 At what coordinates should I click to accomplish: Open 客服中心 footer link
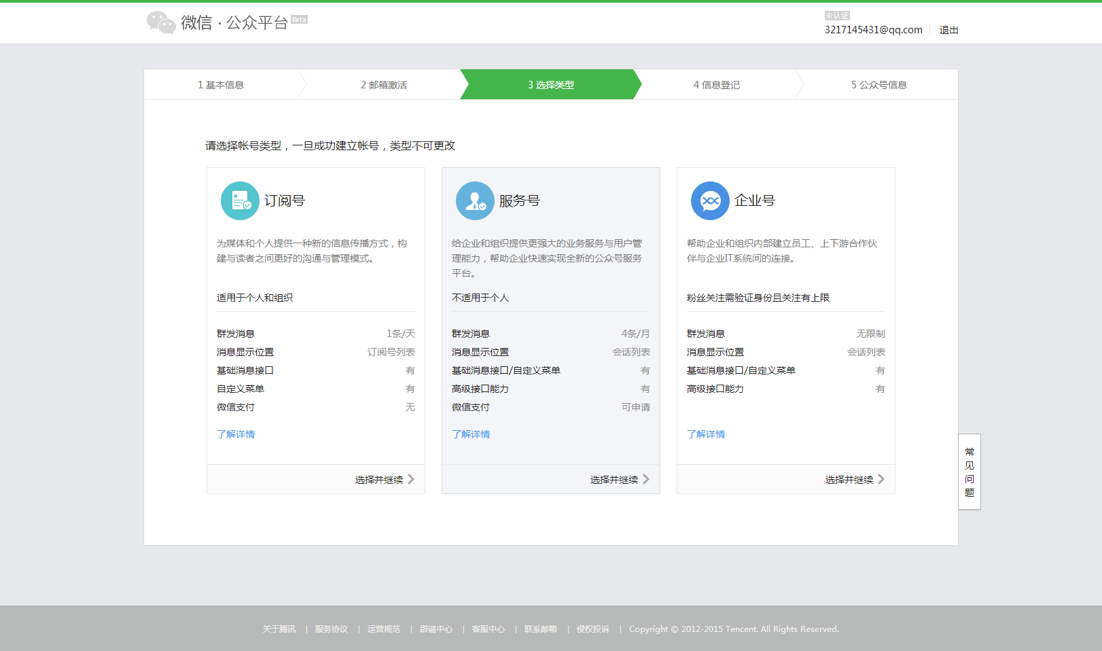488,629
